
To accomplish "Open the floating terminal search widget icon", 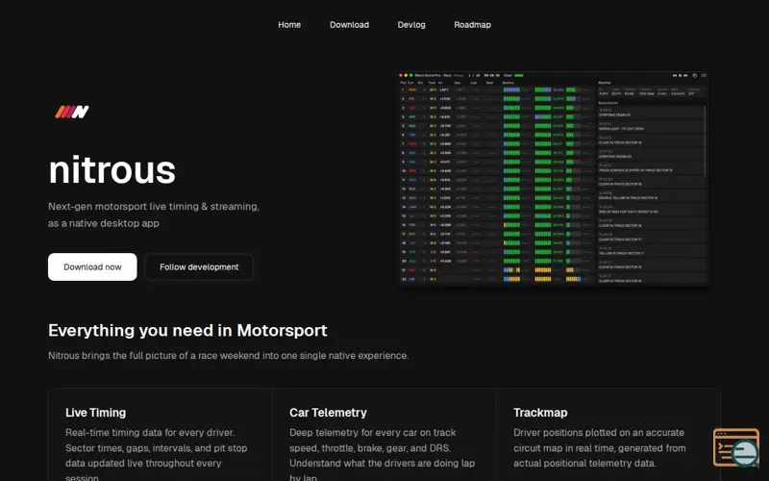I will coord(736,447).
